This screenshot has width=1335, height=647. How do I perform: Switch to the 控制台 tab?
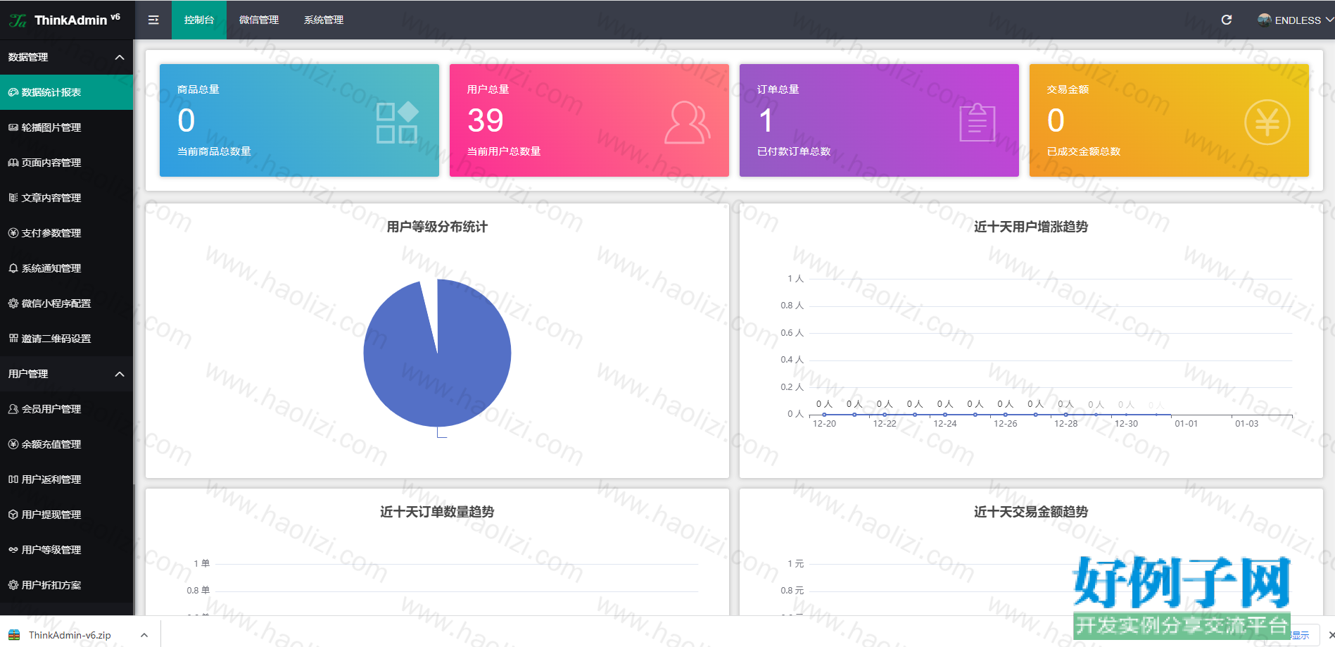point(199,20)
